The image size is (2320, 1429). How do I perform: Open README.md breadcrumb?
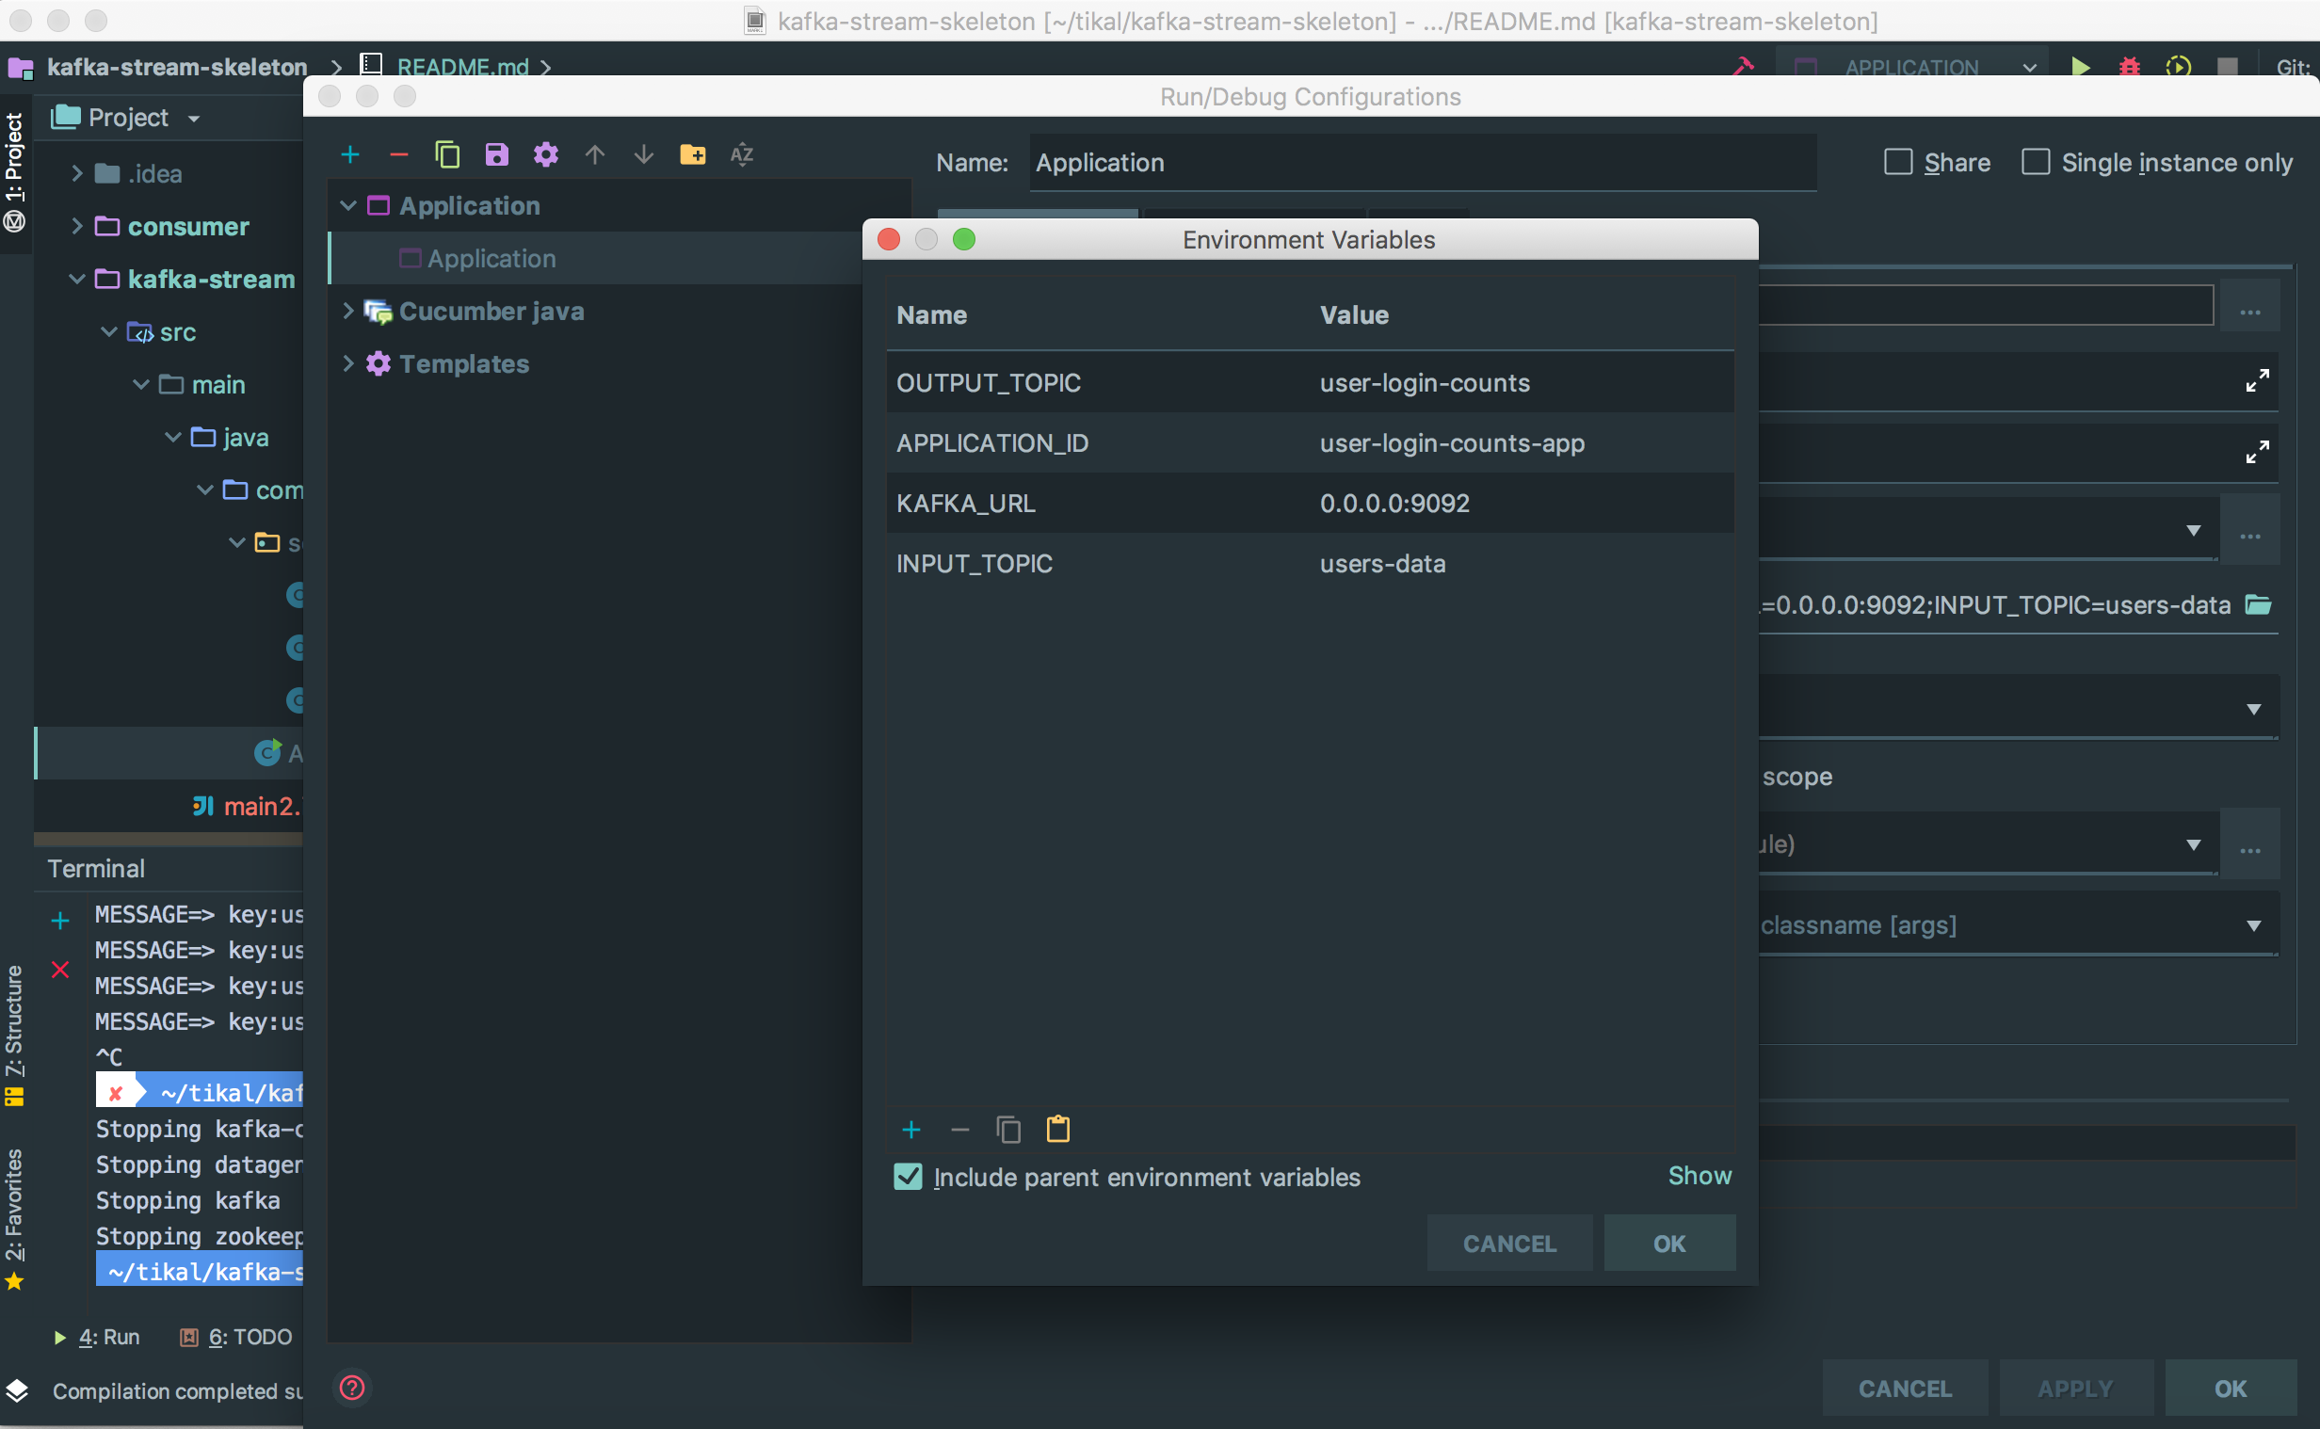pyautogui.click(x=462, y=67)
